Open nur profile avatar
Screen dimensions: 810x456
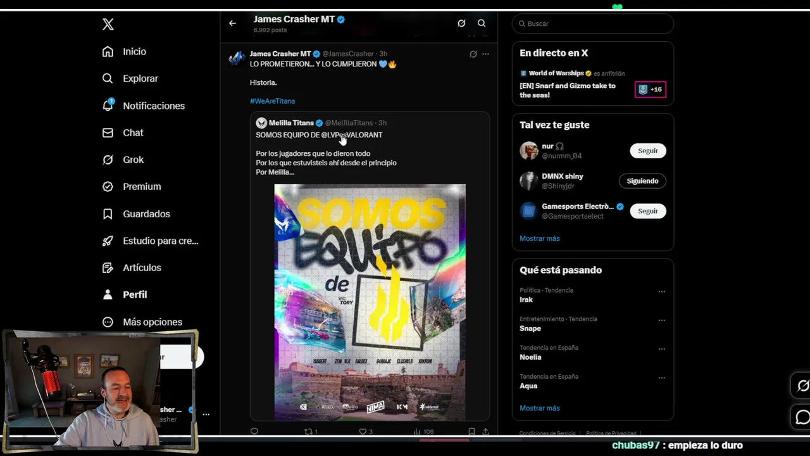tap(528, 151)
